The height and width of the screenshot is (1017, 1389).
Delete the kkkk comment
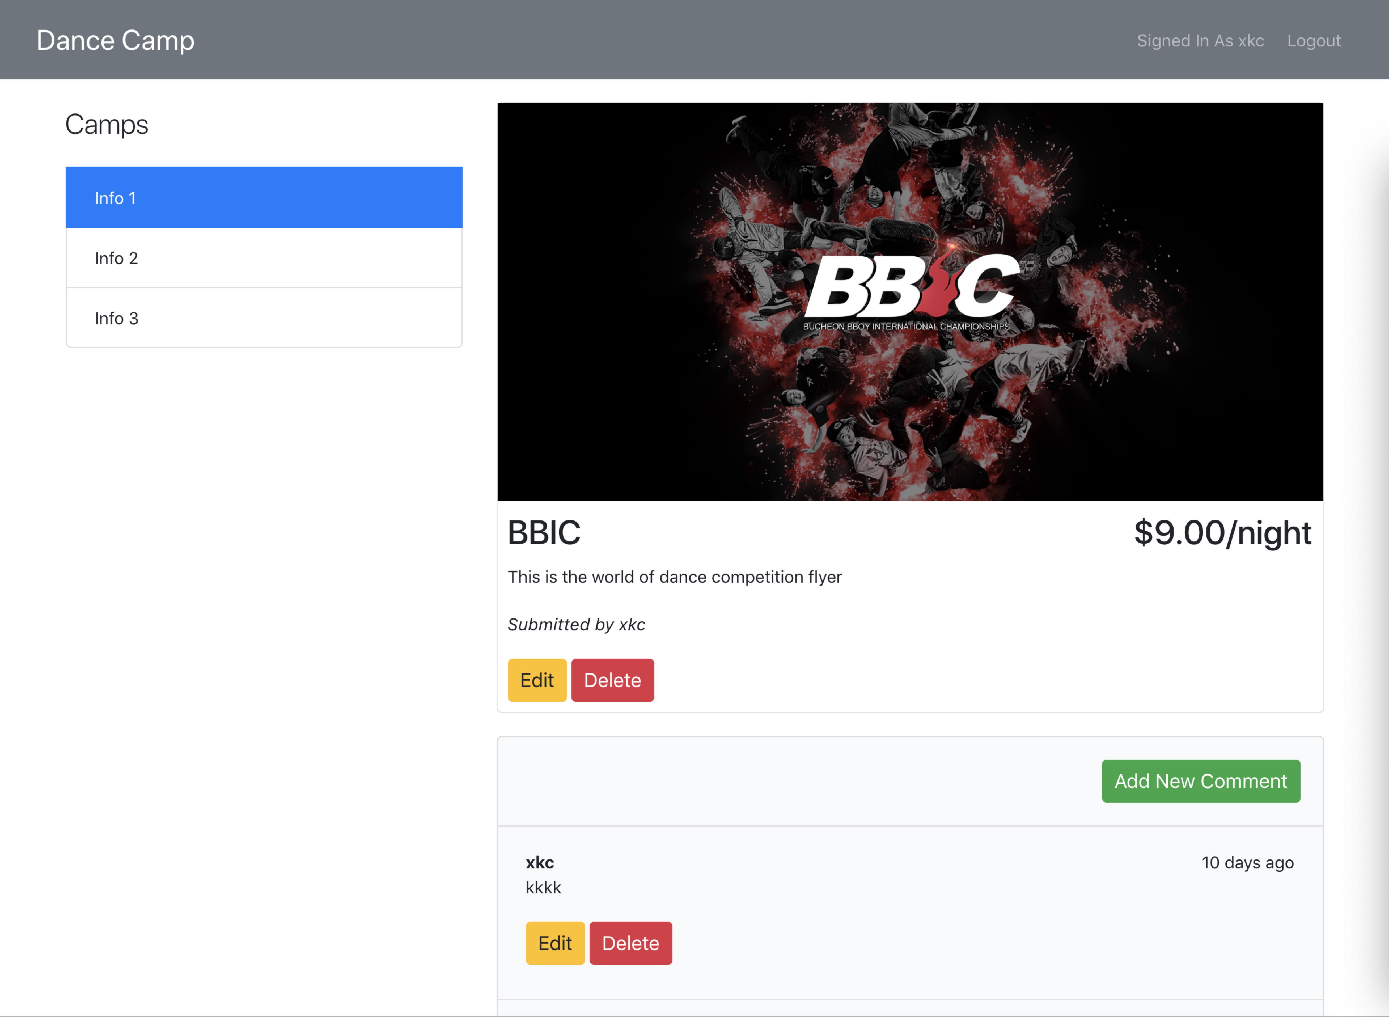[630, 942]
